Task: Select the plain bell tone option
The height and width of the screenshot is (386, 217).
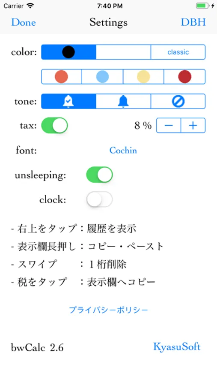Action: coord(123,101)
